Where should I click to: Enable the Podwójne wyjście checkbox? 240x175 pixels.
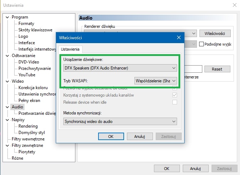point(202,44)
